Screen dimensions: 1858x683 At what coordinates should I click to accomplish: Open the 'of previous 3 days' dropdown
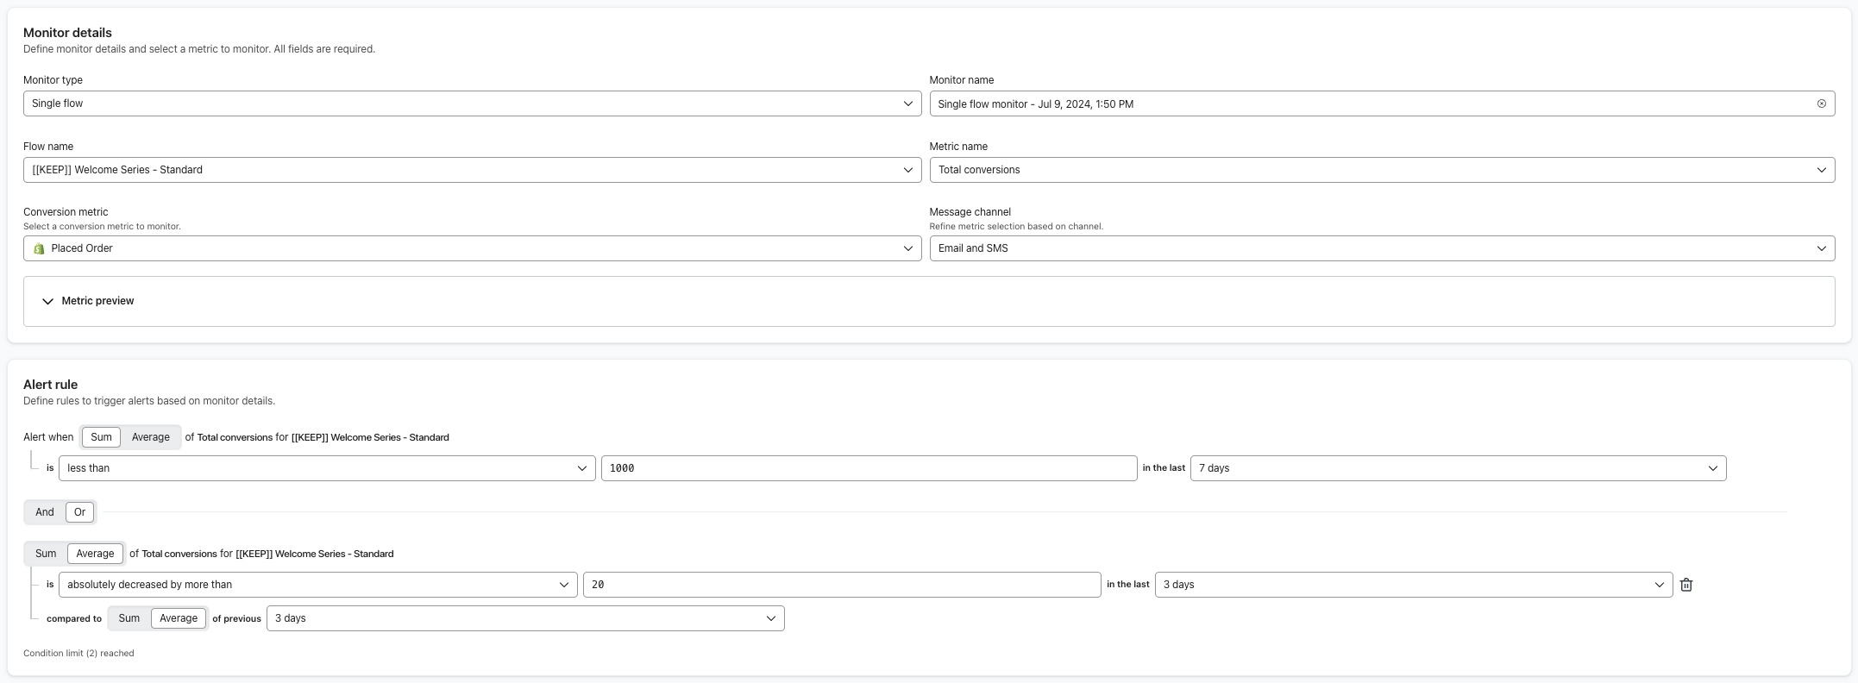pyautogui.click(x=524, y=618)
